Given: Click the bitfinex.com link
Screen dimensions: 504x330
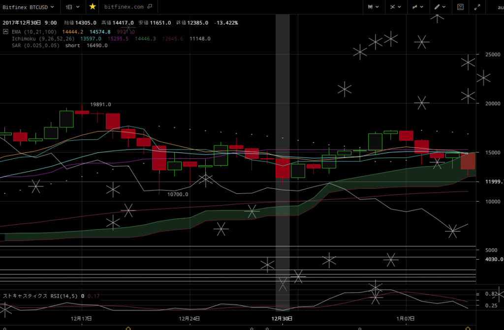Looking at the screenshot, I should coord(124,7).
